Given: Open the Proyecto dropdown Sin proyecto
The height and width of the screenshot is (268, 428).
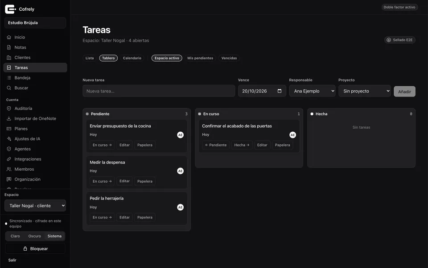Looking at the screenshot, I should click(365, 91).
